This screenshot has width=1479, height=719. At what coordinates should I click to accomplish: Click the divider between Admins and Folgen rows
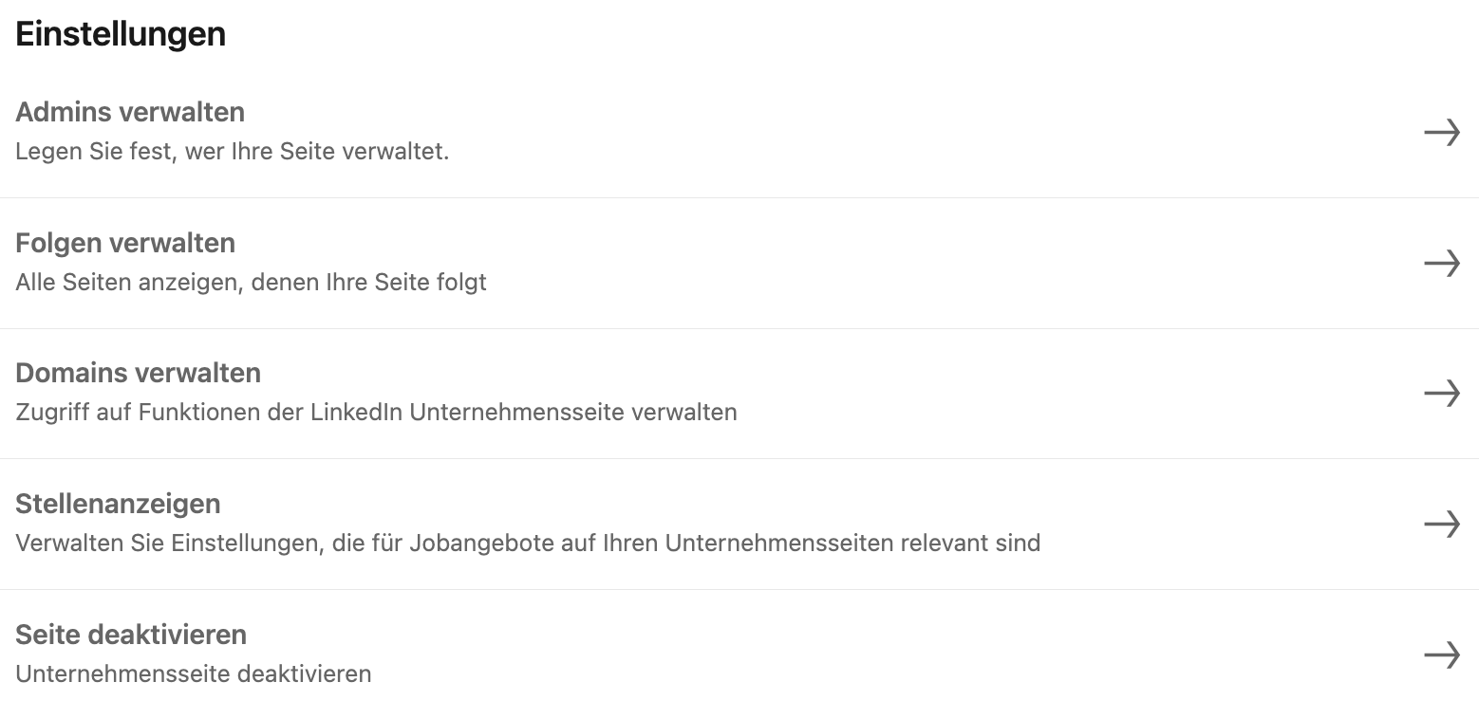[x=739, y=197]
